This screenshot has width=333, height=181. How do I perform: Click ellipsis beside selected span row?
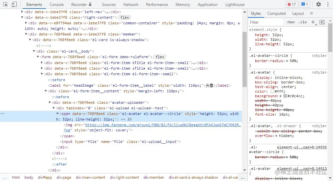[2, 114]
